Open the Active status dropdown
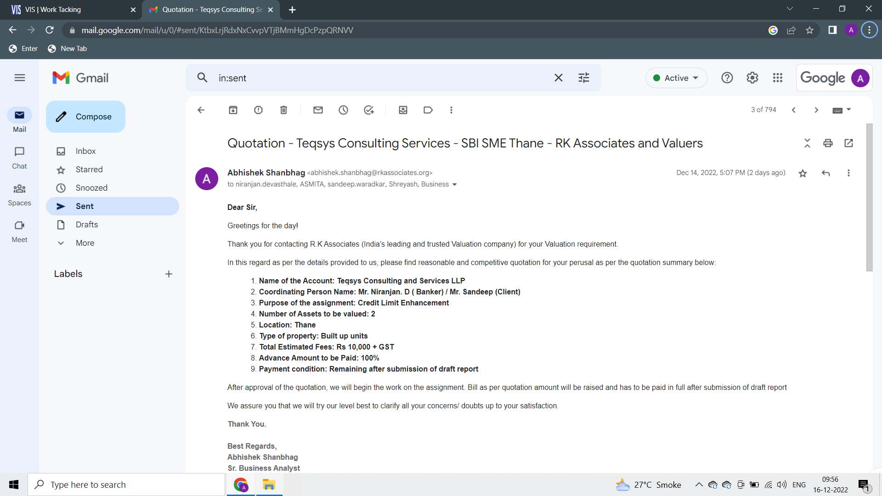 click(x=676, y=78)
